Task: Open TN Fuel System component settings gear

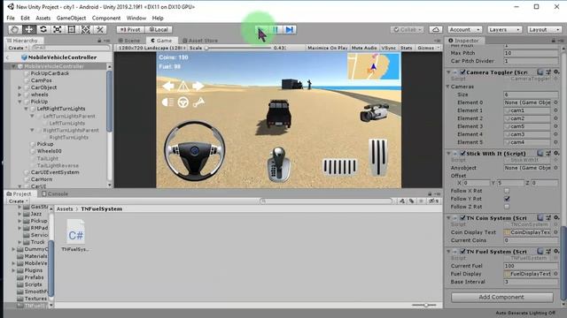Action: tap(556, 251)
